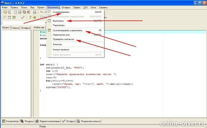Click the Save file floppy icon
The height and width of the screenshot is (128, 207).
(x=20, y=12)
